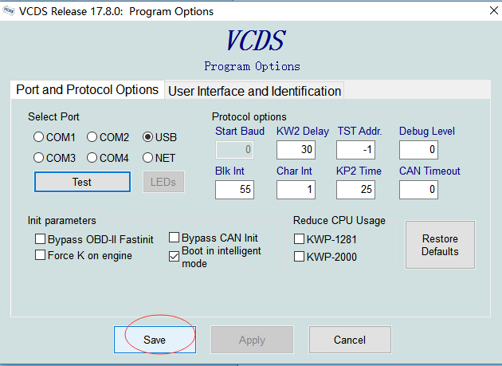Click the Blk Int label
502x366 pixels.
pyautogui.click(x=229, y=171)
